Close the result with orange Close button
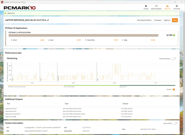185x135 pixels. coord(175,20)
